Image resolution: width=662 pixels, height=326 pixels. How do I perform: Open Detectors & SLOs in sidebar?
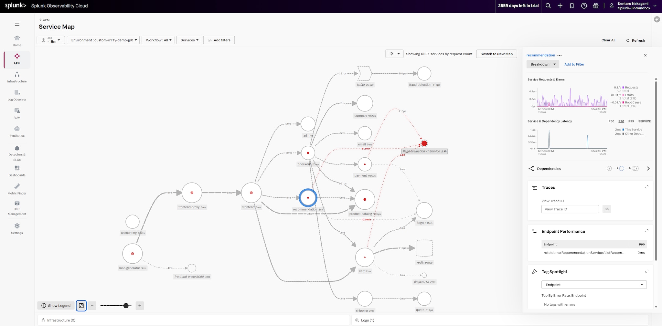(17, 153)
